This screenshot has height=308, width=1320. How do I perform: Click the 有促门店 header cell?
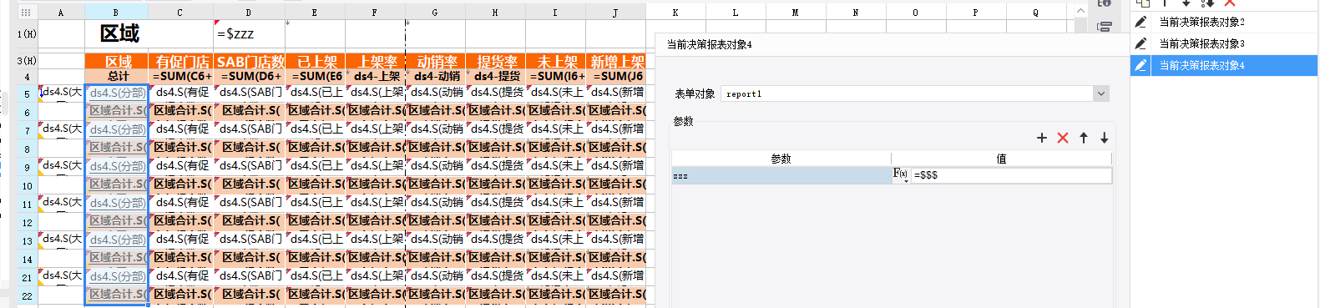coord(181,61)
